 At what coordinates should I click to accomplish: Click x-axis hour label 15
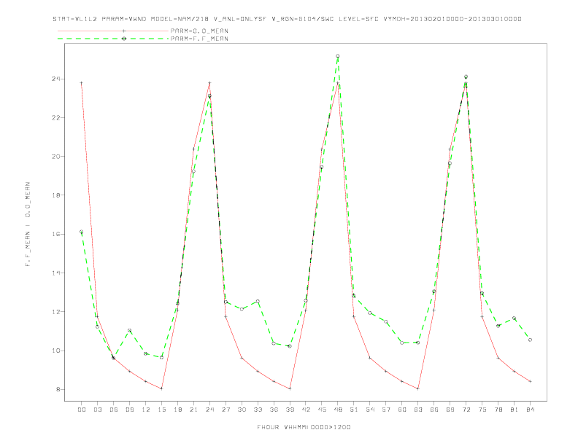click(x=161, y=410)
